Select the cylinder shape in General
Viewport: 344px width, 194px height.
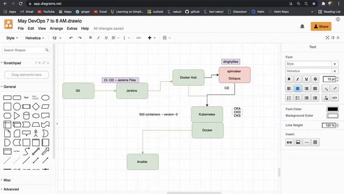[26, 116]
